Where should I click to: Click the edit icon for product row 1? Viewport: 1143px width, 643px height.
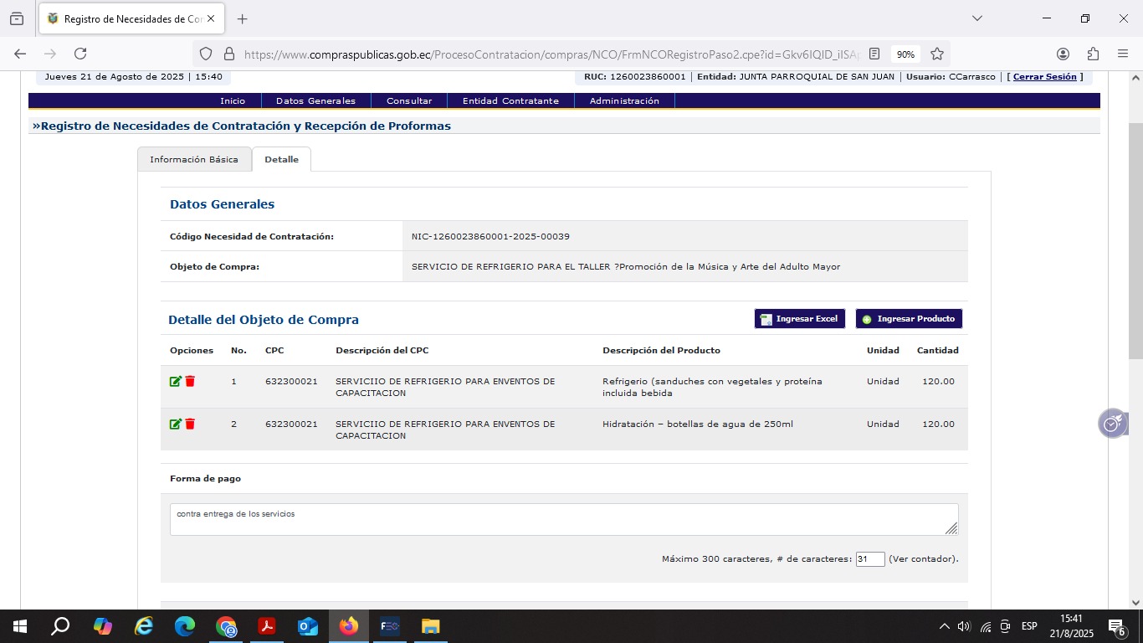point(175,382)
